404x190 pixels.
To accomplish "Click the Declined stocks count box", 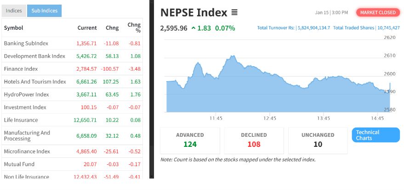I will click(254, 140).
